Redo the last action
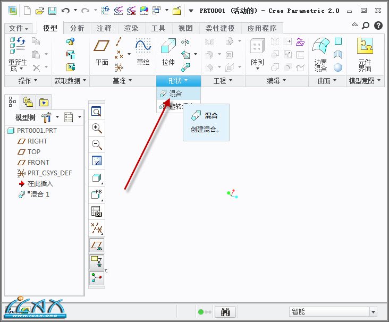This screenshot has height=322, width=389. 86,11
